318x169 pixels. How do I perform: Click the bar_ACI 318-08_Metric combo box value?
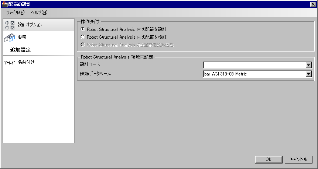[255, 74]
